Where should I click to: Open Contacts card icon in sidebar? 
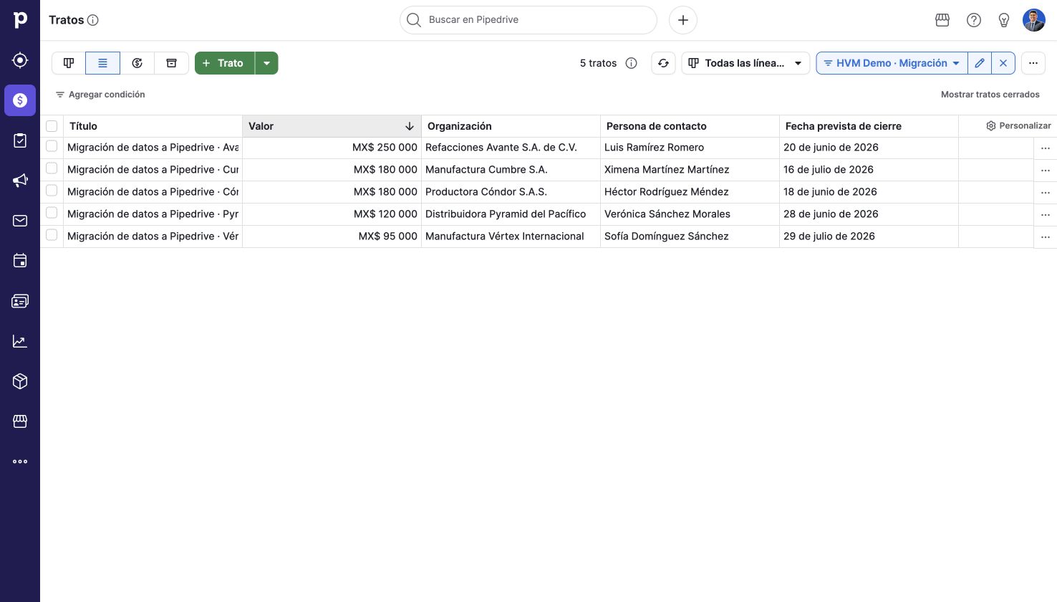pyautogui.click(x=20, y=301)
